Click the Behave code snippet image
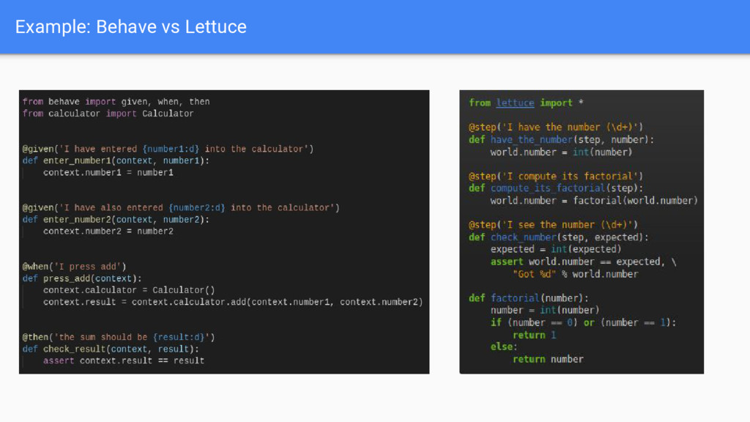750x422 pixels. [x=224, y=232]
